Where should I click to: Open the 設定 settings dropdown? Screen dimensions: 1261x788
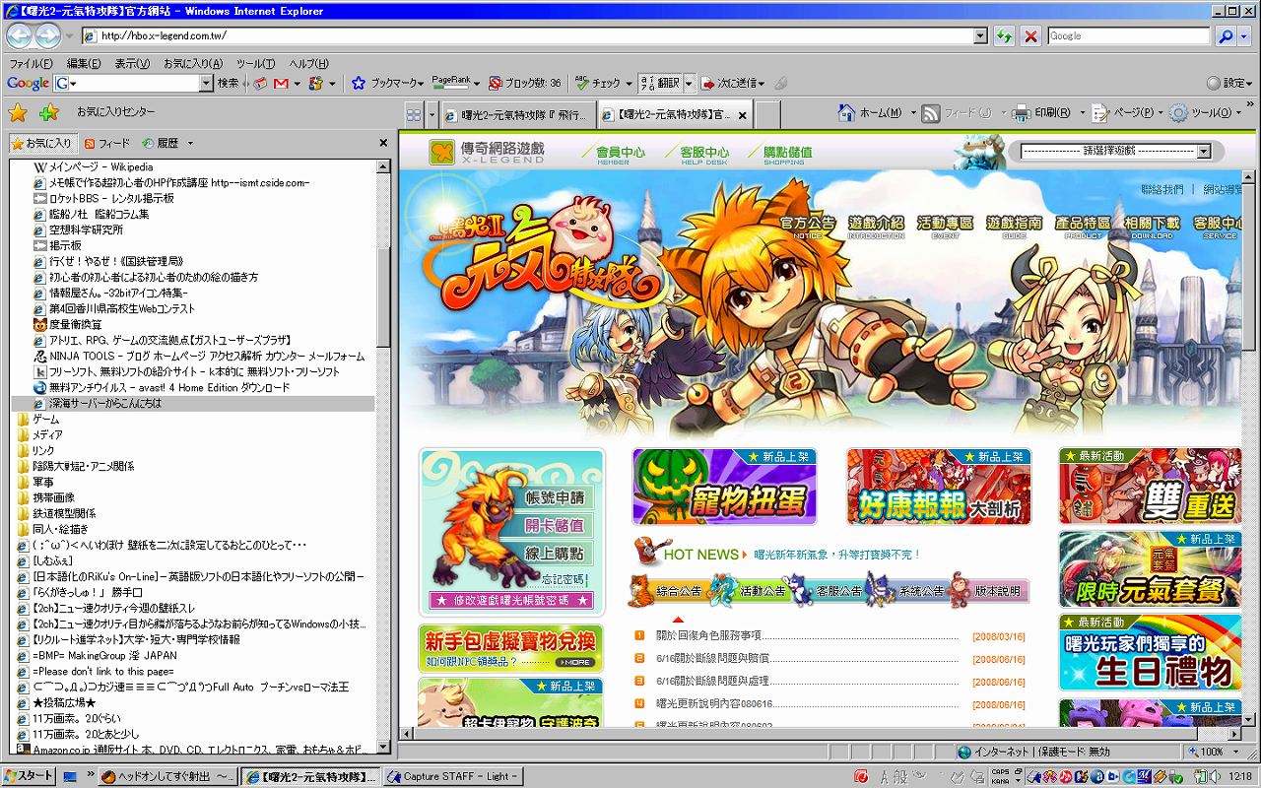pos(1230,84)
